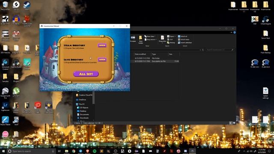Screen dimensions: 274x154
Task: Click Select all in Explorer ribbon
Action: coord(183,36)
